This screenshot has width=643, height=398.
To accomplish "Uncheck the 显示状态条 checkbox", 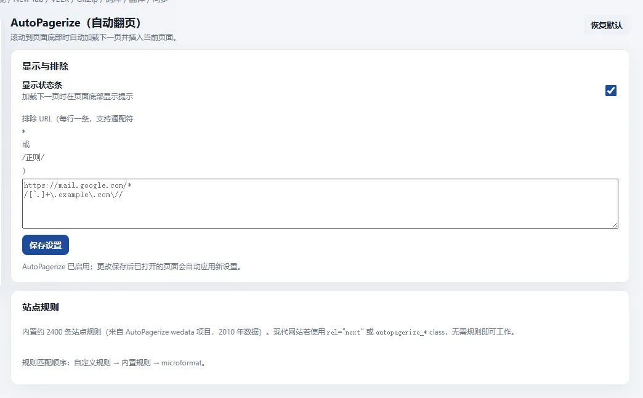I will [x=610, y=91].
